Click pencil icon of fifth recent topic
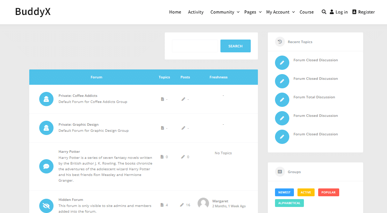This screenshot has width=387, height=213. tap(282, 136)
